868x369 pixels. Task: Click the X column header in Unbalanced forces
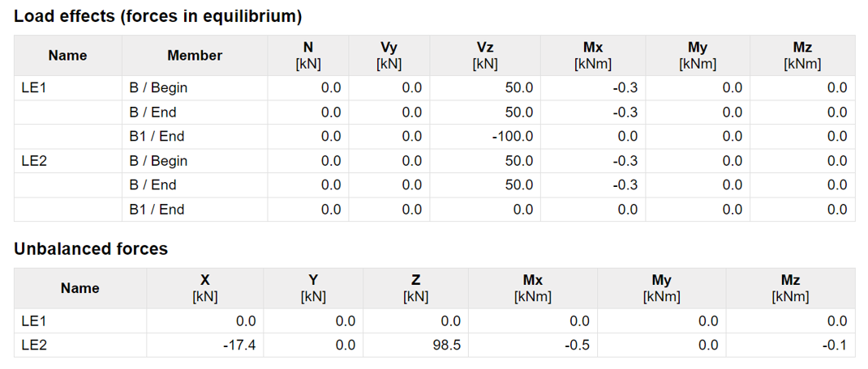pyautogui.click(x=204, y=288)
